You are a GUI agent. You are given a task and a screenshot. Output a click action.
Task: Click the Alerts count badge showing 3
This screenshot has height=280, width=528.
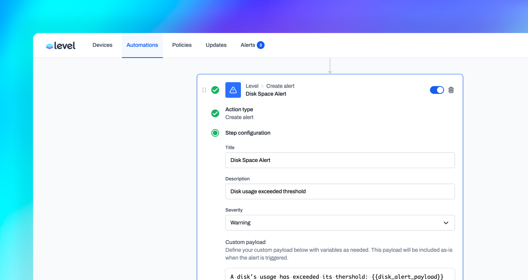pyautogui.click(x=261, y=45)
